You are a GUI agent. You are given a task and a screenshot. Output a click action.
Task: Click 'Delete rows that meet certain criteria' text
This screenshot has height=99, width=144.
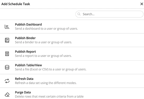pyautogui.click(x=49, y=97)
